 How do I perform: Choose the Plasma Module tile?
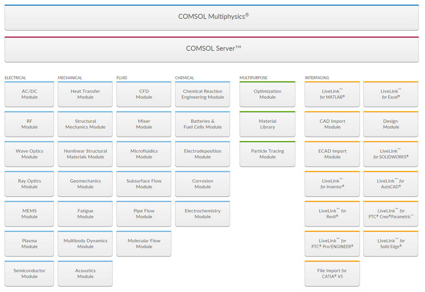point(29,243)
